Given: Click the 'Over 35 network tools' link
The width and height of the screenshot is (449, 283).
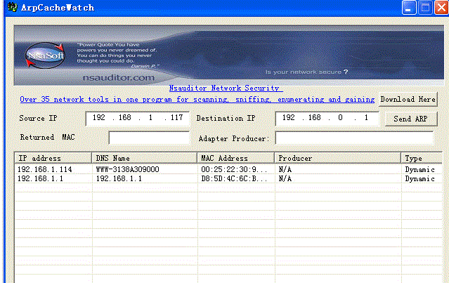Looking at the screenshot, I should [197, 100].
